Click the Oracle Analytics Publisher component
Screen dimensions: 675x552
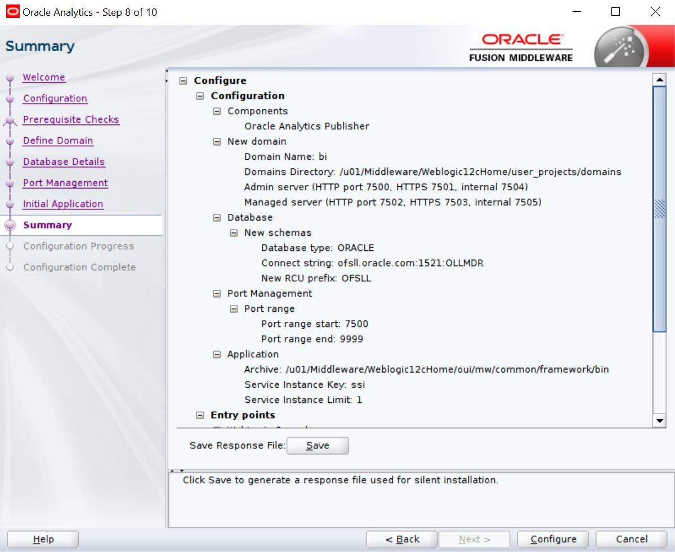coord(307,127)
